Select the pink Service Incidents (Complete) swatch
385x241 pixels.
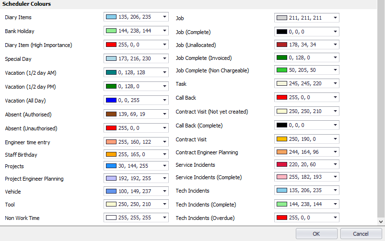(x=281, y=177)
